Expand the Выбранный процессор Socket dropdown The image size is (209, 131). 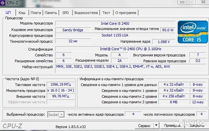coord(56,114)
